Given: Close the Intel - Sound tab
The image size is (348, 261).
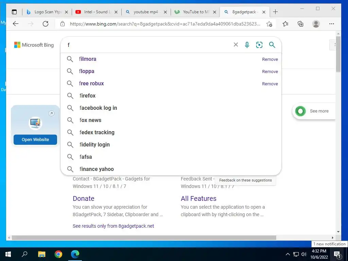Looking at the screenshot, I should tap(116, 12).
